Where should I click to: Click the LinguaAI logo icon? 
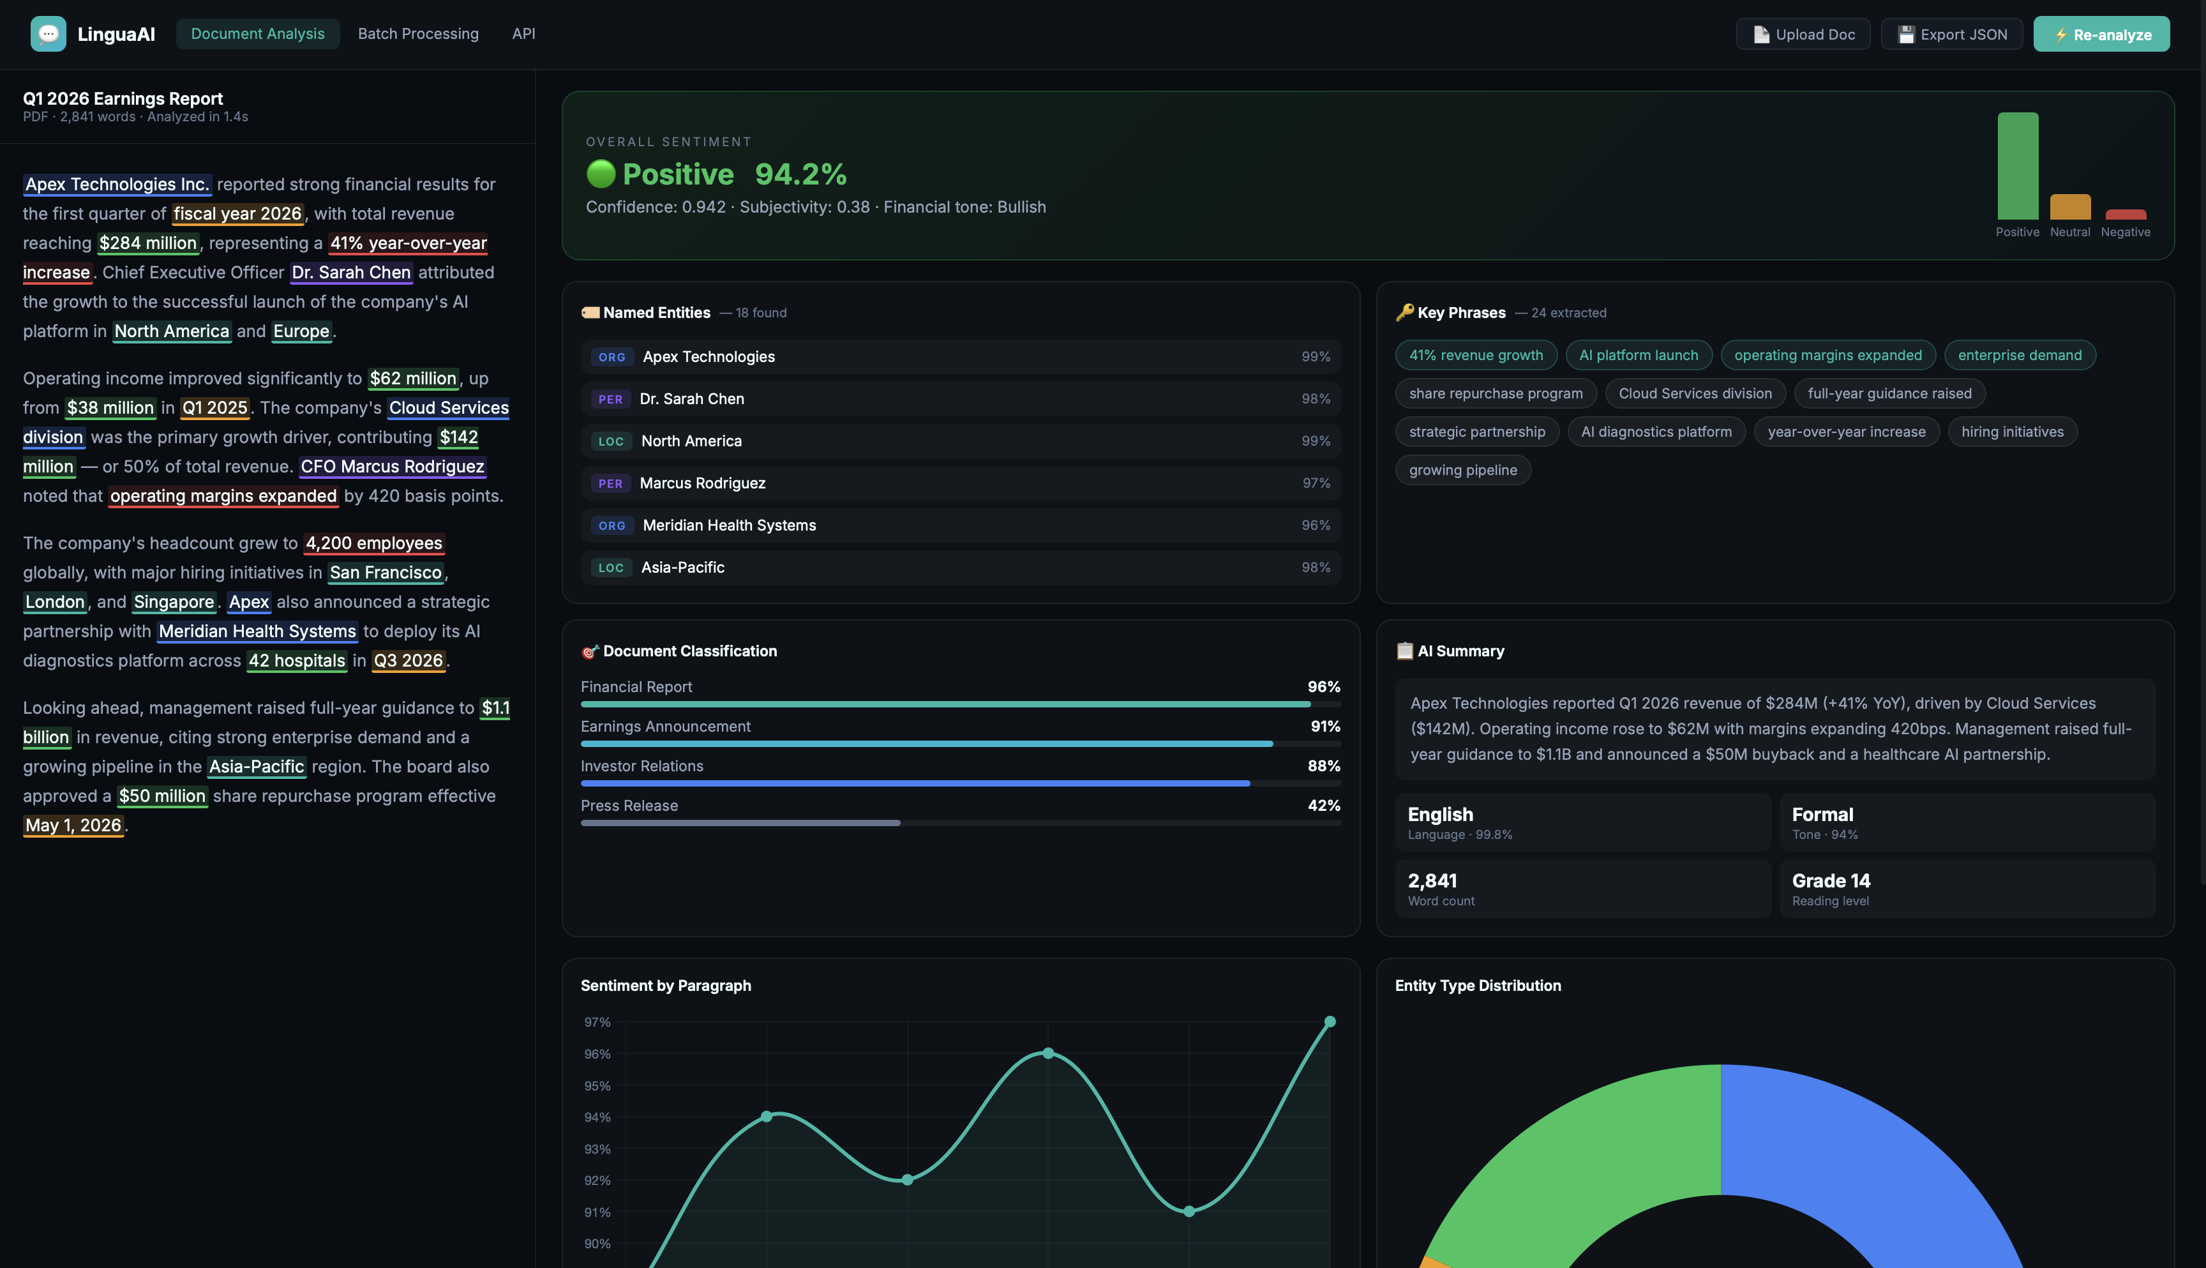(x=48, y=34)
